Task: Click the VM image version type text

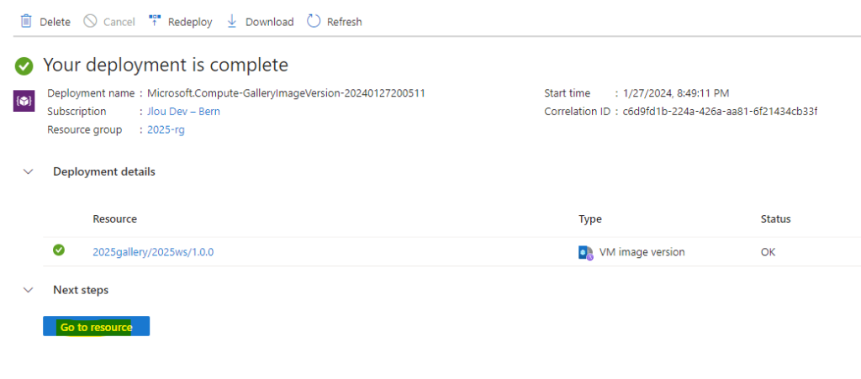Action: click(642, 252)
